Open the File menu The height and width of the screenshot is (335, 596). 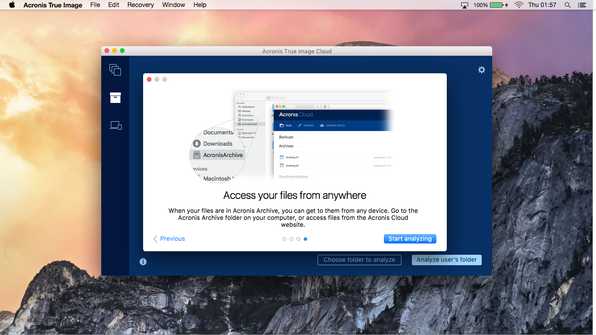pyautogui.click(x=95, y=5)
